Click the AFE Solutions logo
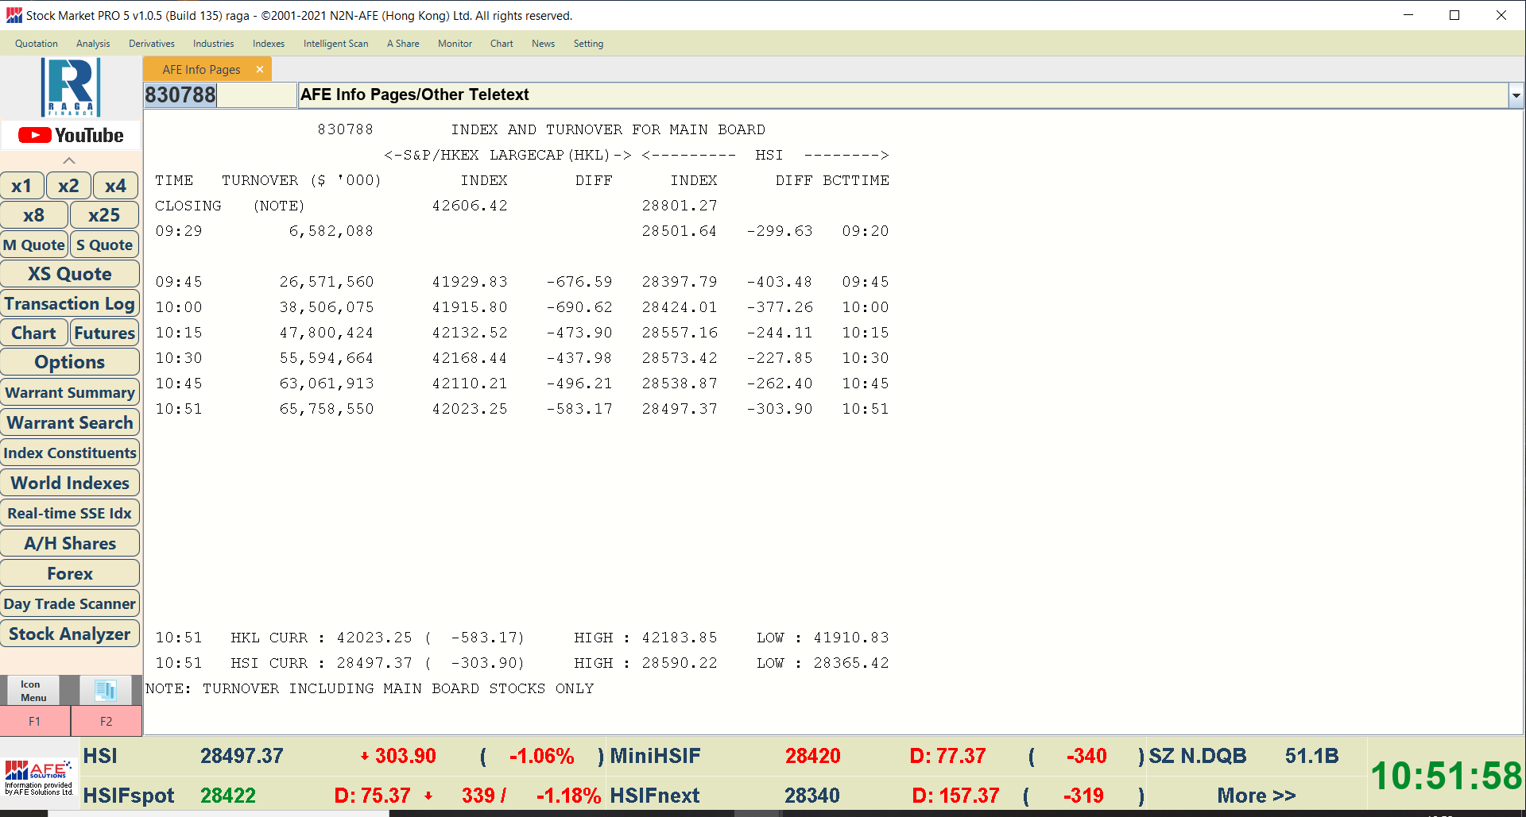This screenshot has width=1526, height=817. click(x=39, y=777)
